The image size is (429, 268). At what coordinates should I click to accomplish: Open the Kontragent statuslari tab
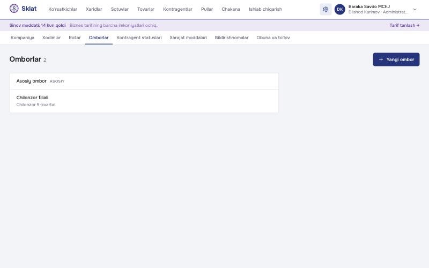(139, 38)
